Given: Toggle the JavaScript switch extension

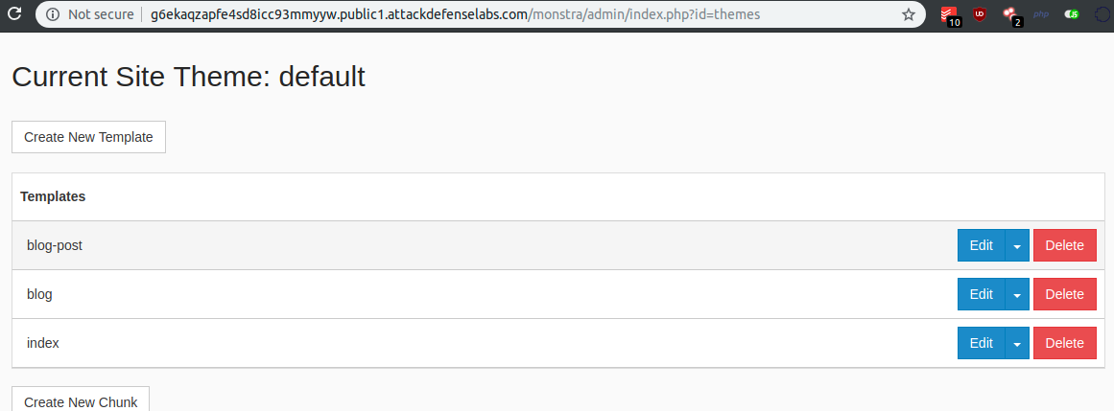Looking at the screenshot, I should pyautogui.click(x=1072, y=14).
